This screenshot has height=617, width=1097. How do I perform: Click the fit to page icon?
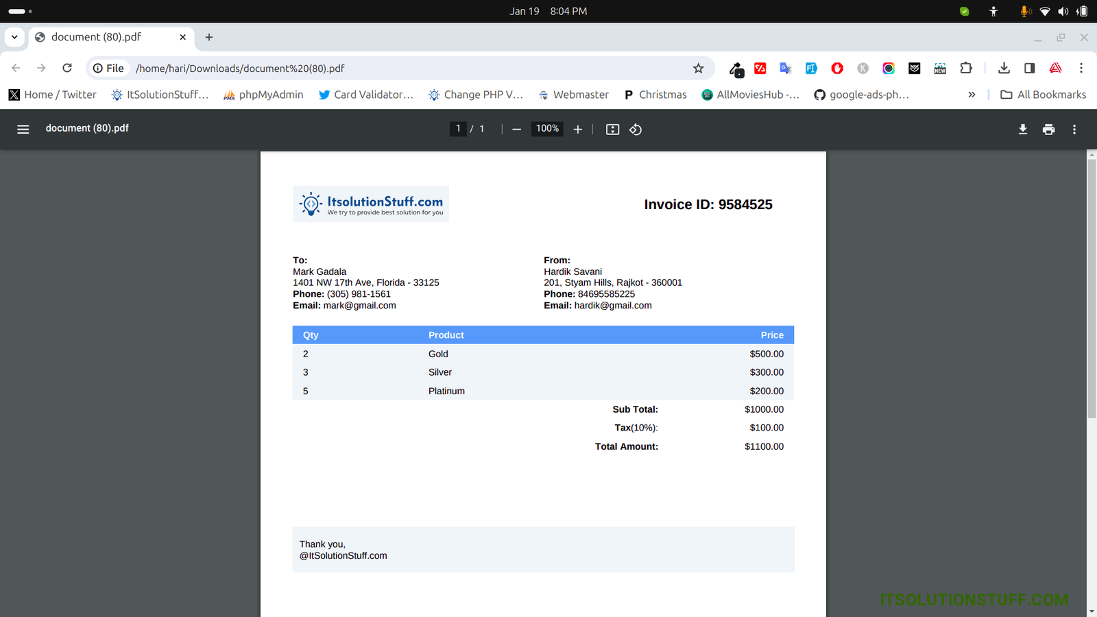pos(612,129)
